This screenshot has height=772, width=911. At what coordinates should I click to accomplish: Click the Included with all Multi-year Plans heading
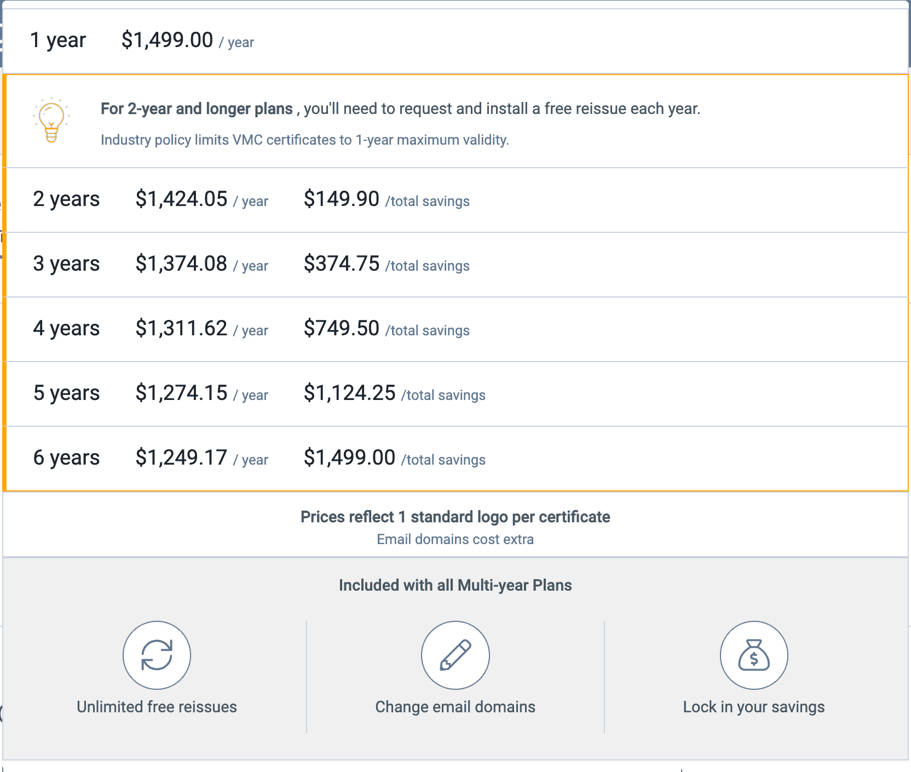(x=455, y=585)
